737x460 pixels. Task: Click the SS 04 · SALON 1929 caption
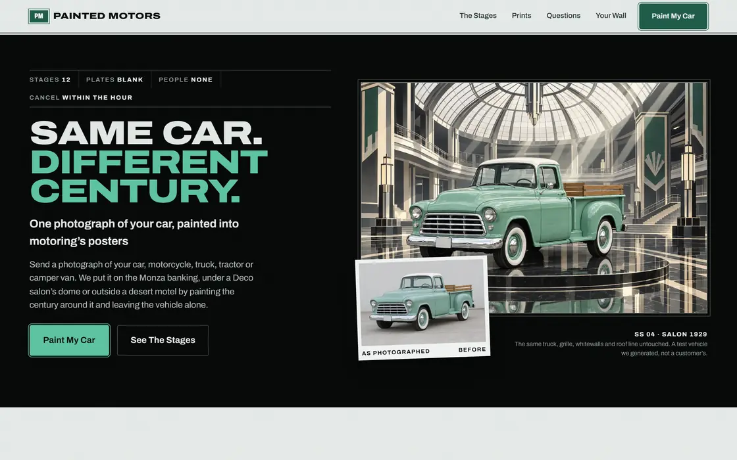point(671,334)
